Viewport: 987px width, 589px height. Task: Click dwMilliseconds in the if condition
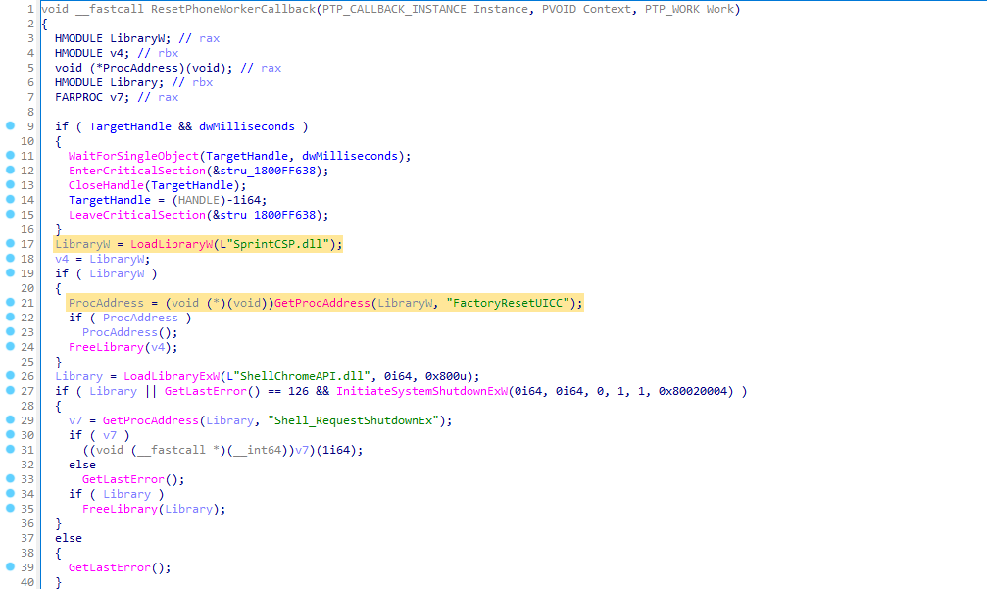[247, 126]
